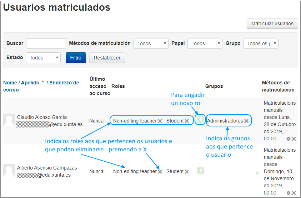Sort by Nome column
Viewport: 301px width, 198px height.
[x=10, y=83]
